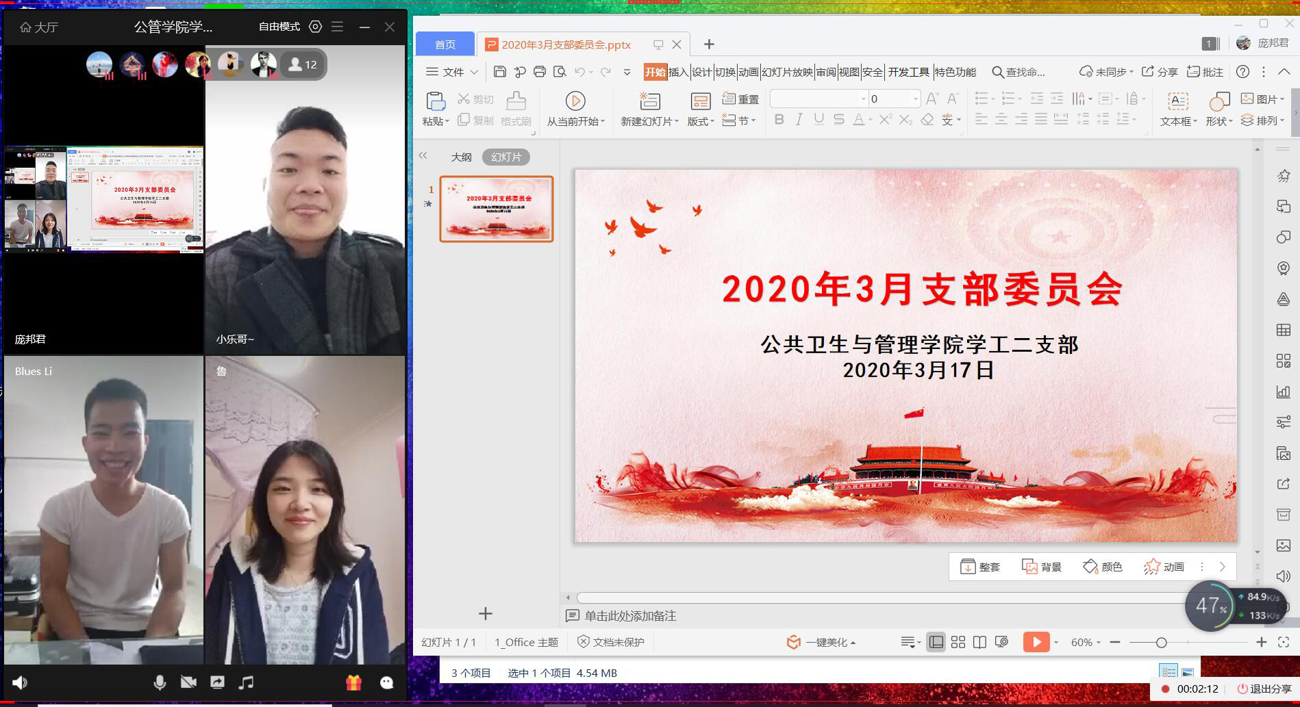The image size is (1300, 707).
Task: Click the screen share icon
Action: [x=217, y=682]
